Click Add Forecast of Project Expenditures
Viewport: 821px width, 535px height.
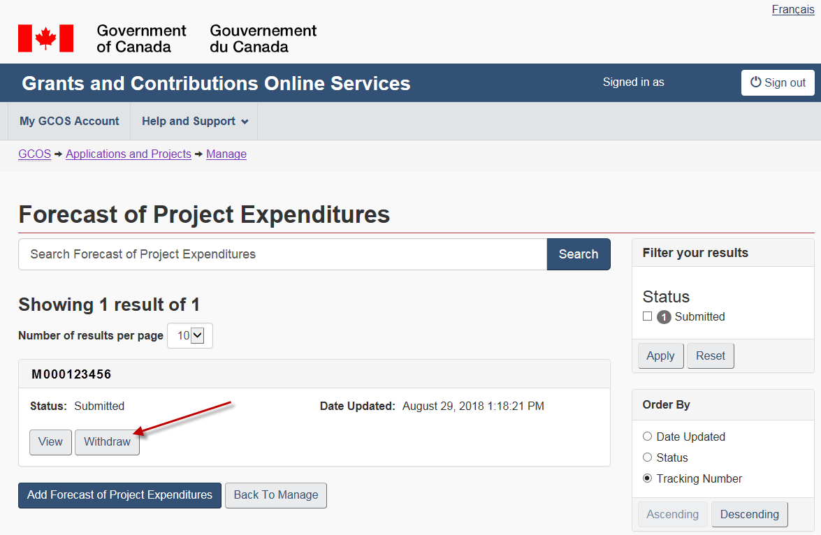pos(119,495)
